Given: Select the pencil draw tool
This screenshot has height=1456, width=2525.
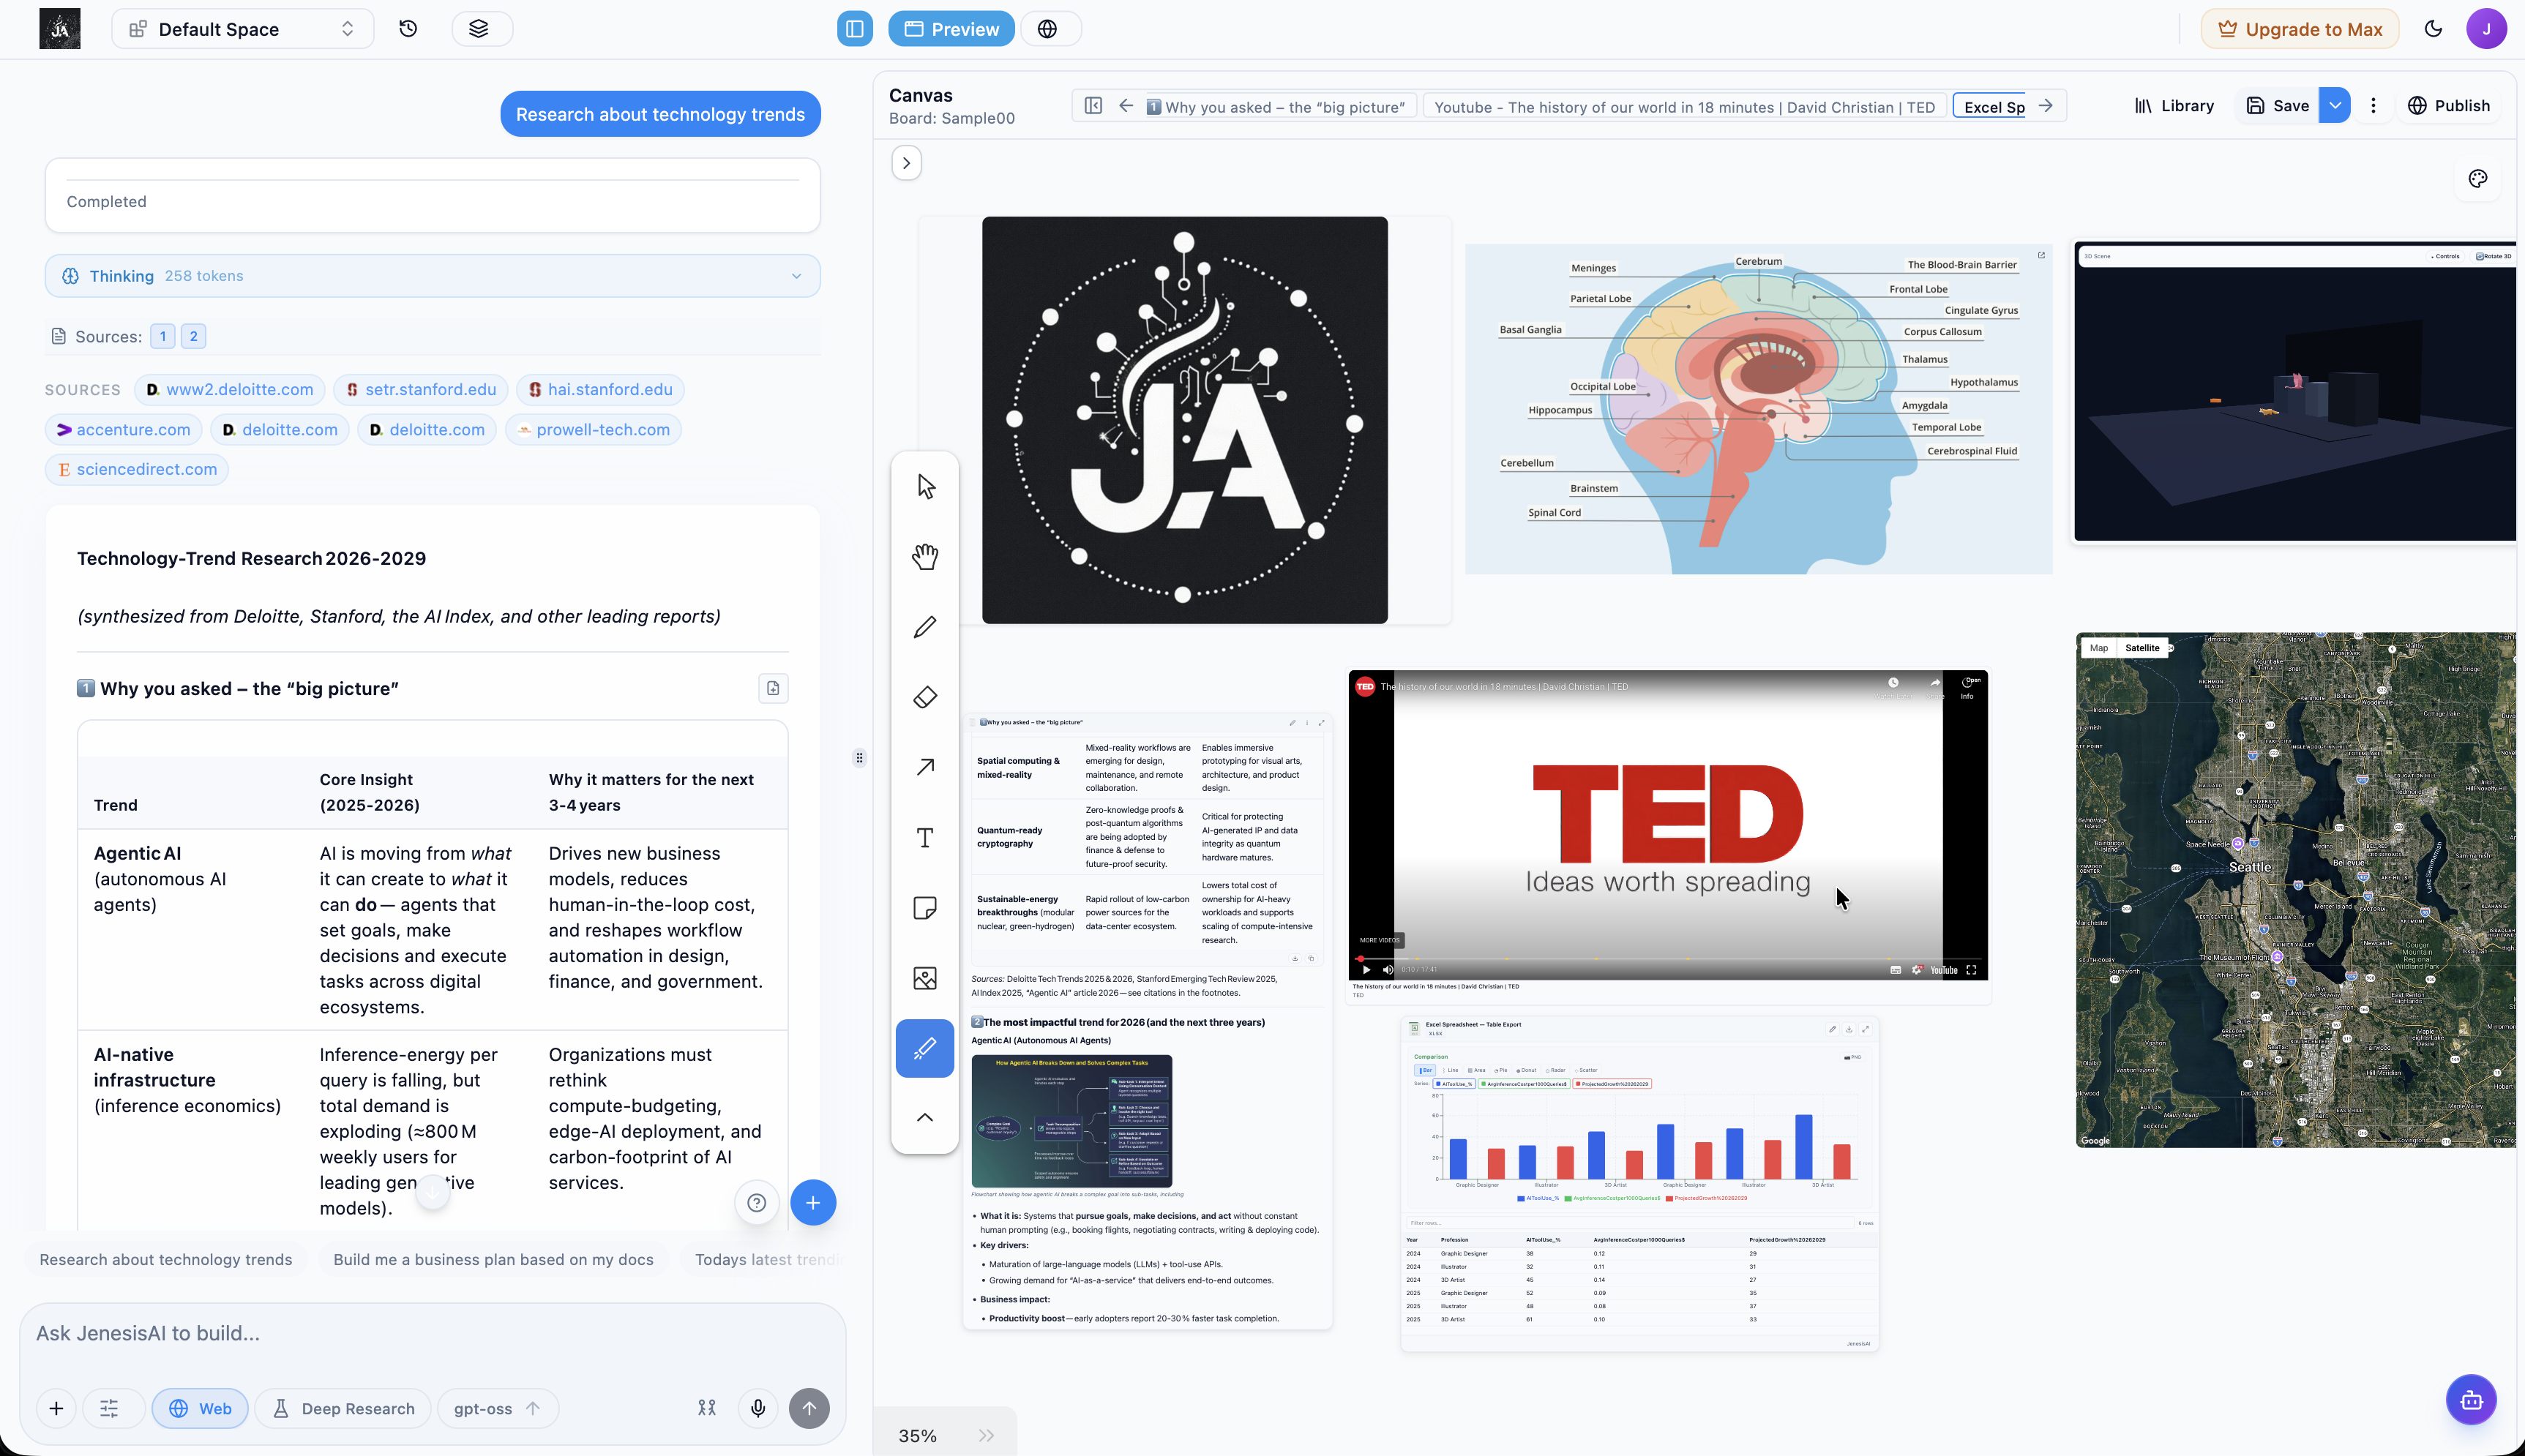Looking at the screenshot, I should pos(925,627).
